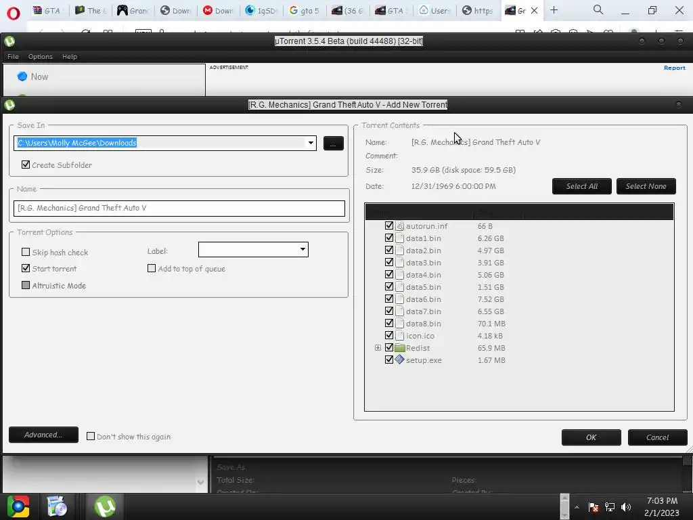Click the Cancel button
Viewport: 693px width, 520px height.
pyautogui.click(x=657, y=437)
